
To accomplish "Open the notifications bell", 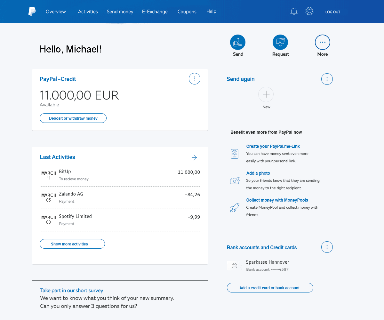I will click(294, 12).
